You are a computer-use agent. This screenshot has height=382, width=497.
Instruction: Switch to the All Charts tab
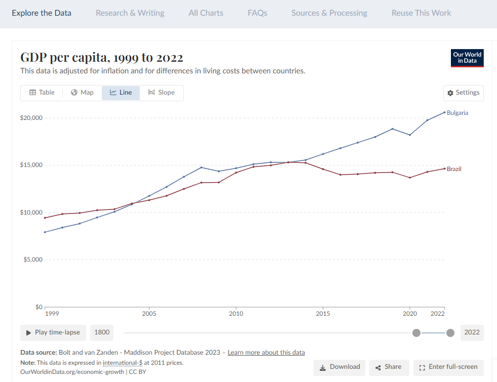point(206,13)
